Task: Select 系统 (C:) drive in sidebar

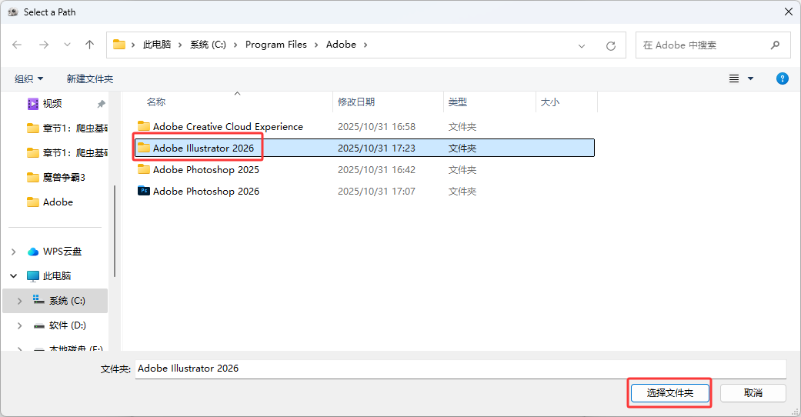Action: [67, 301]
